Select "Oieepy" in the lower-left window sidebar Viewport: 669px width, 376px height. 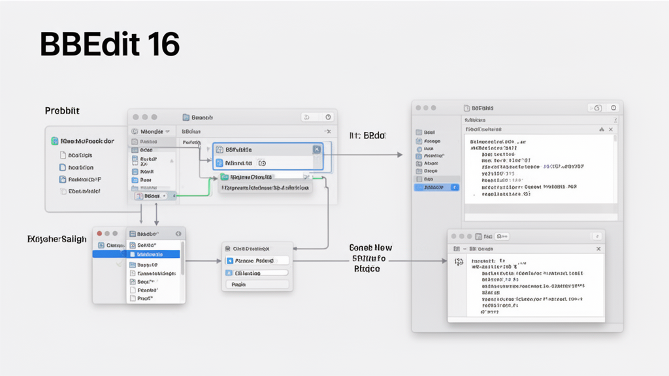click(x=110, y=245)
